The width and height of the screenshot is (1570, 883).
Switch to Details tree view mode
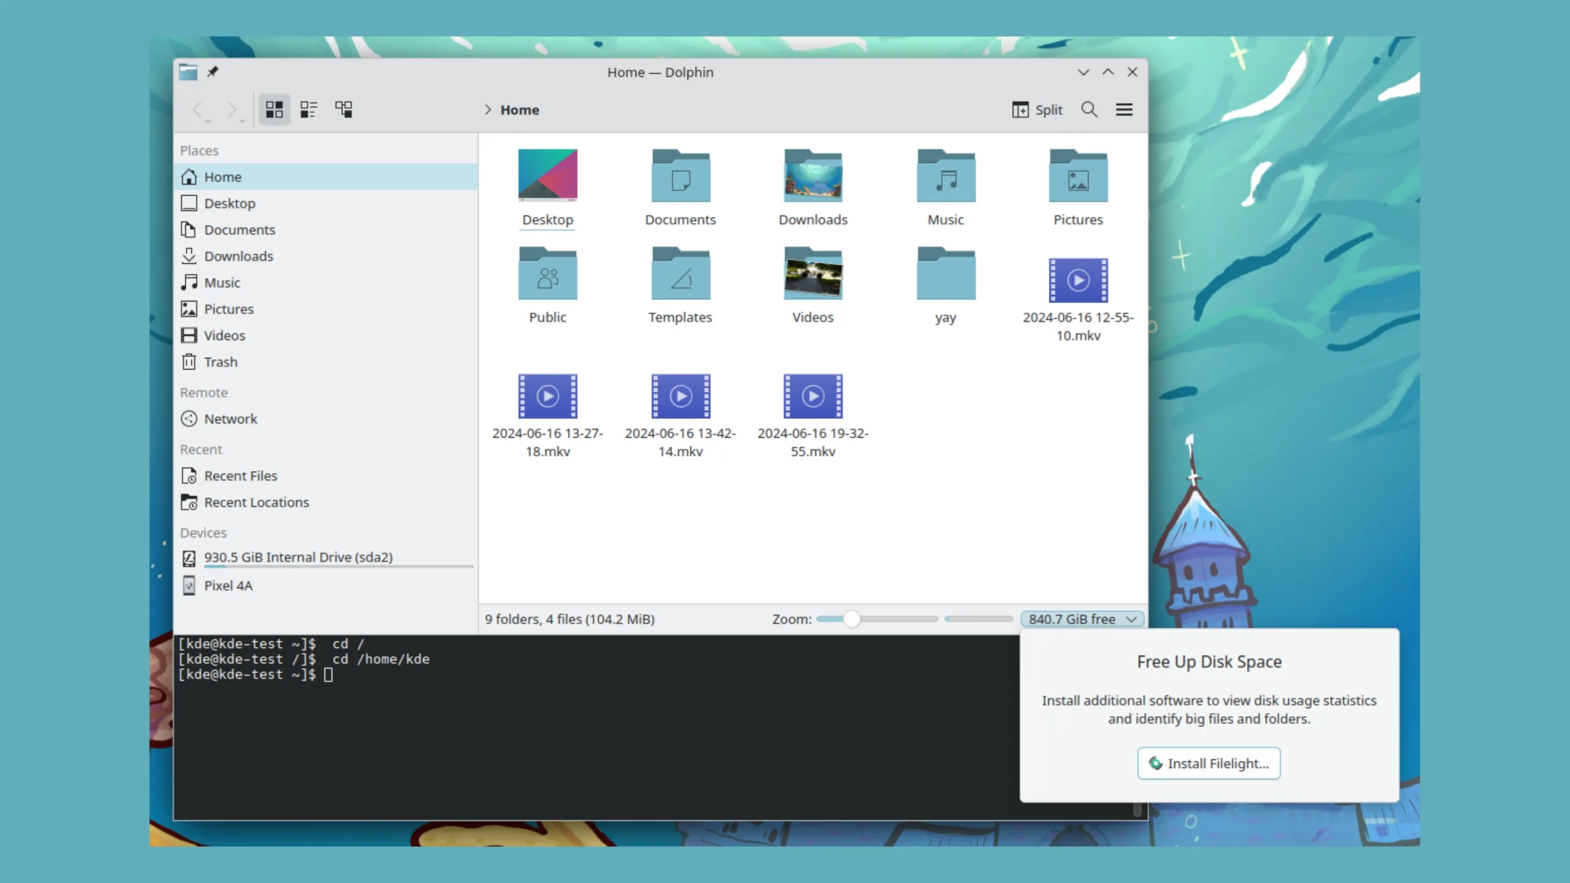pos(343,110)
